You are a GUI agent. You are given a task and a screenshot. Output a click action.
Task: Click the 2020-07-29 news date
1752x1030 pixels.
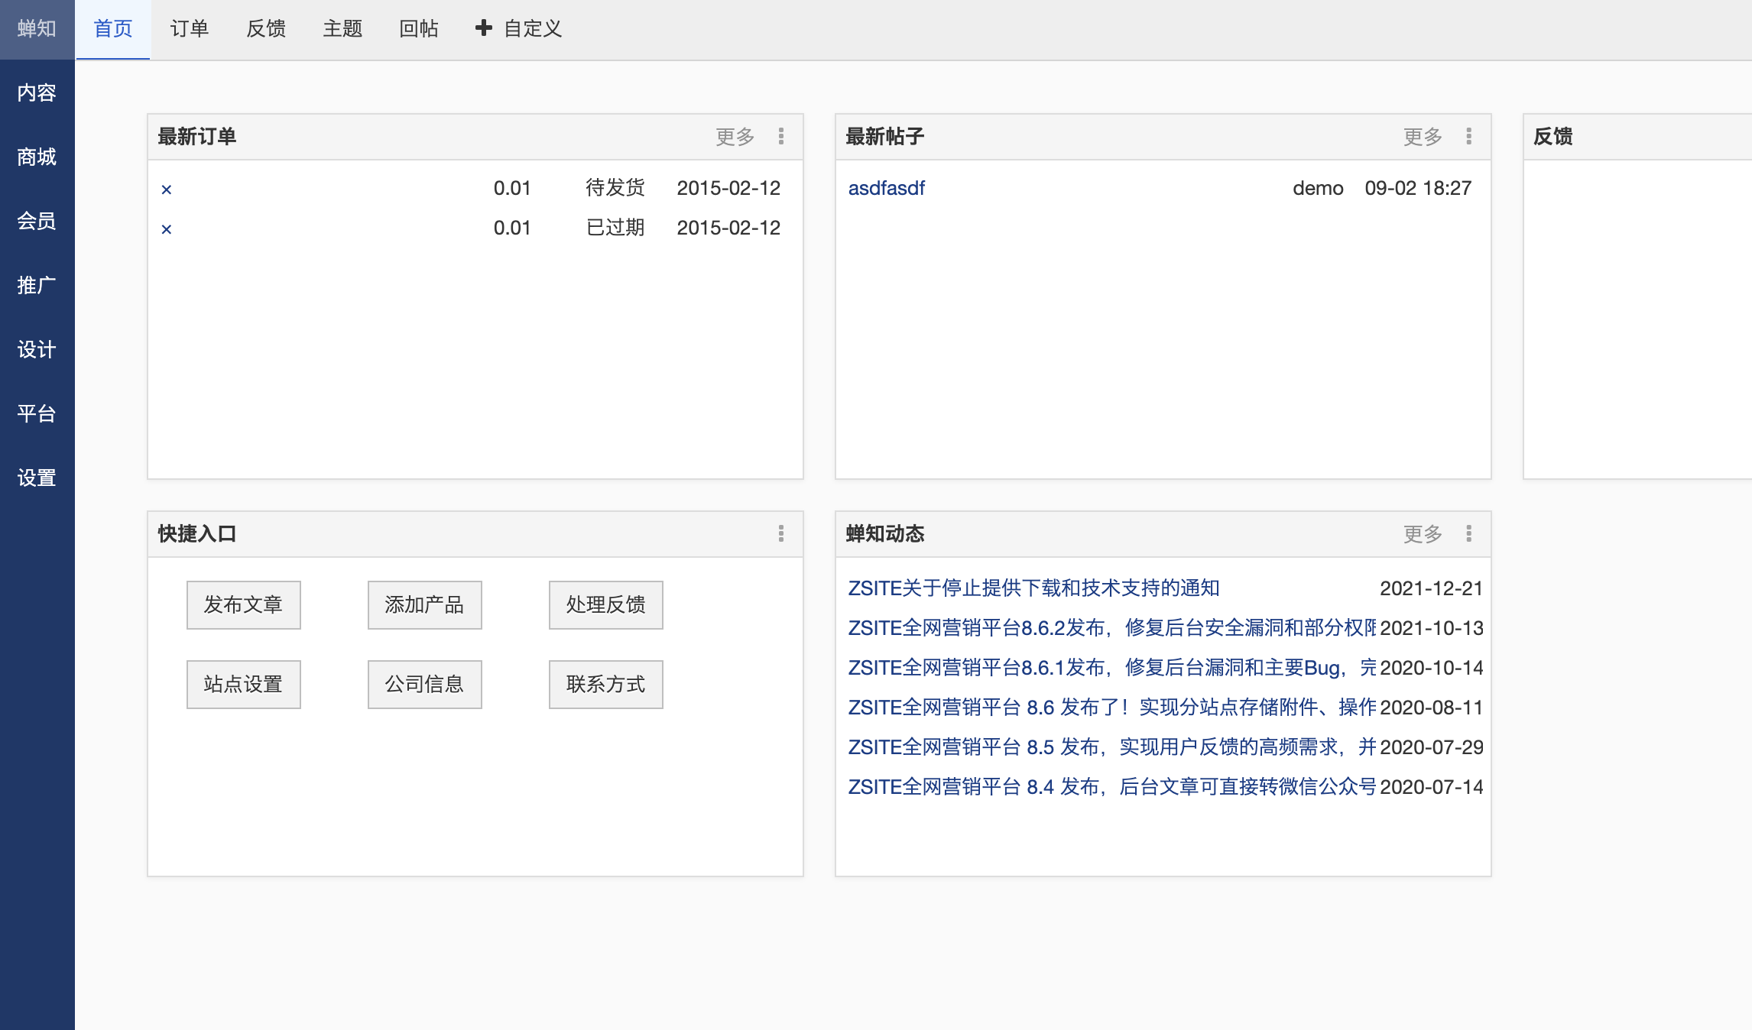[1431, 747]
